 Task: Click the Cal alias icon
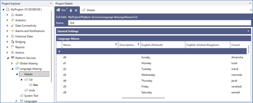point(26,79)
